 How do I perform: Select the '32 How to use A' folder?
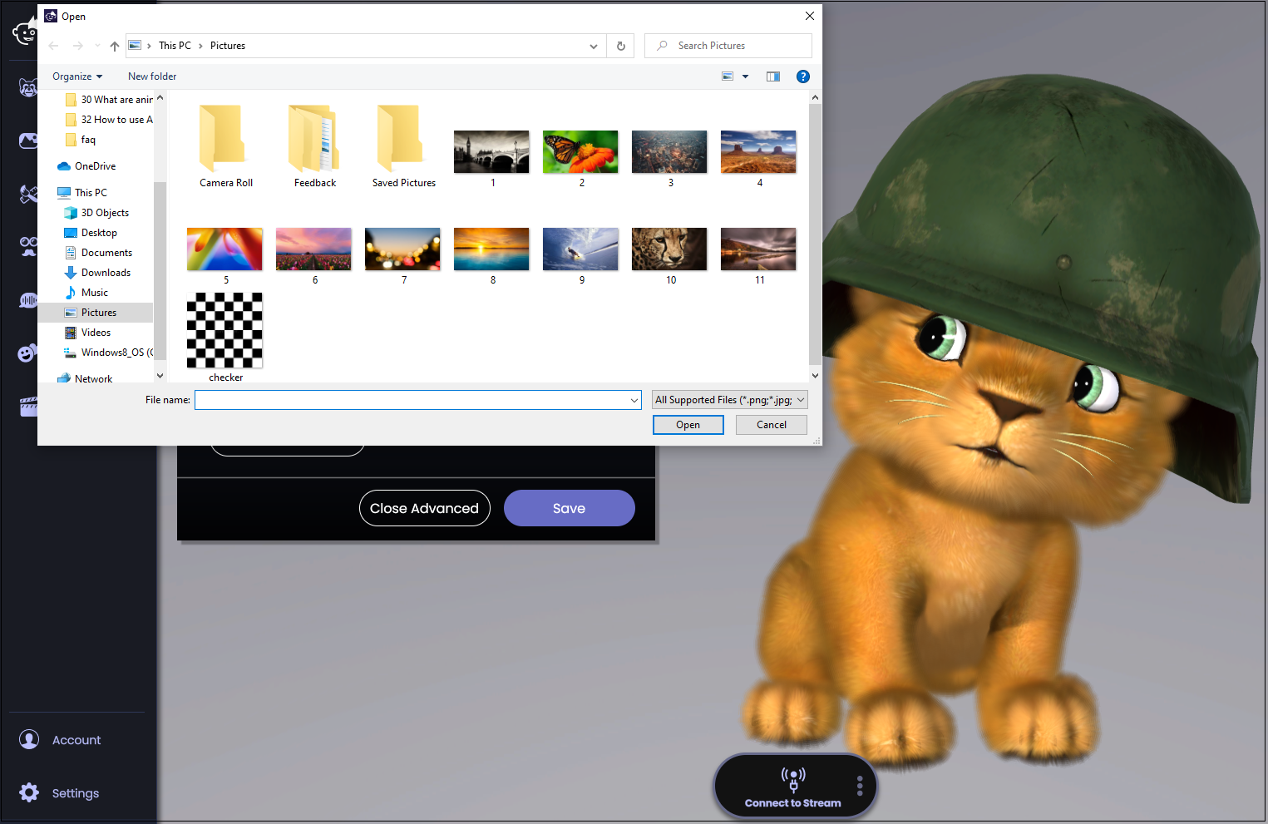(109, 120)
